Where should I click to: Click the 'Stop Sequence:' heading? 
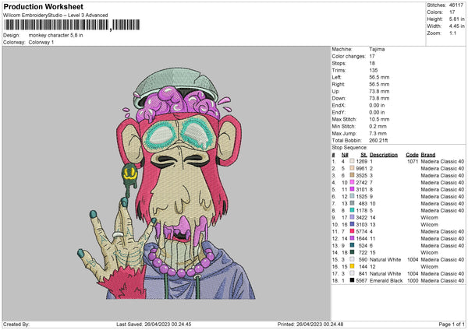click(x=348, y=146)
